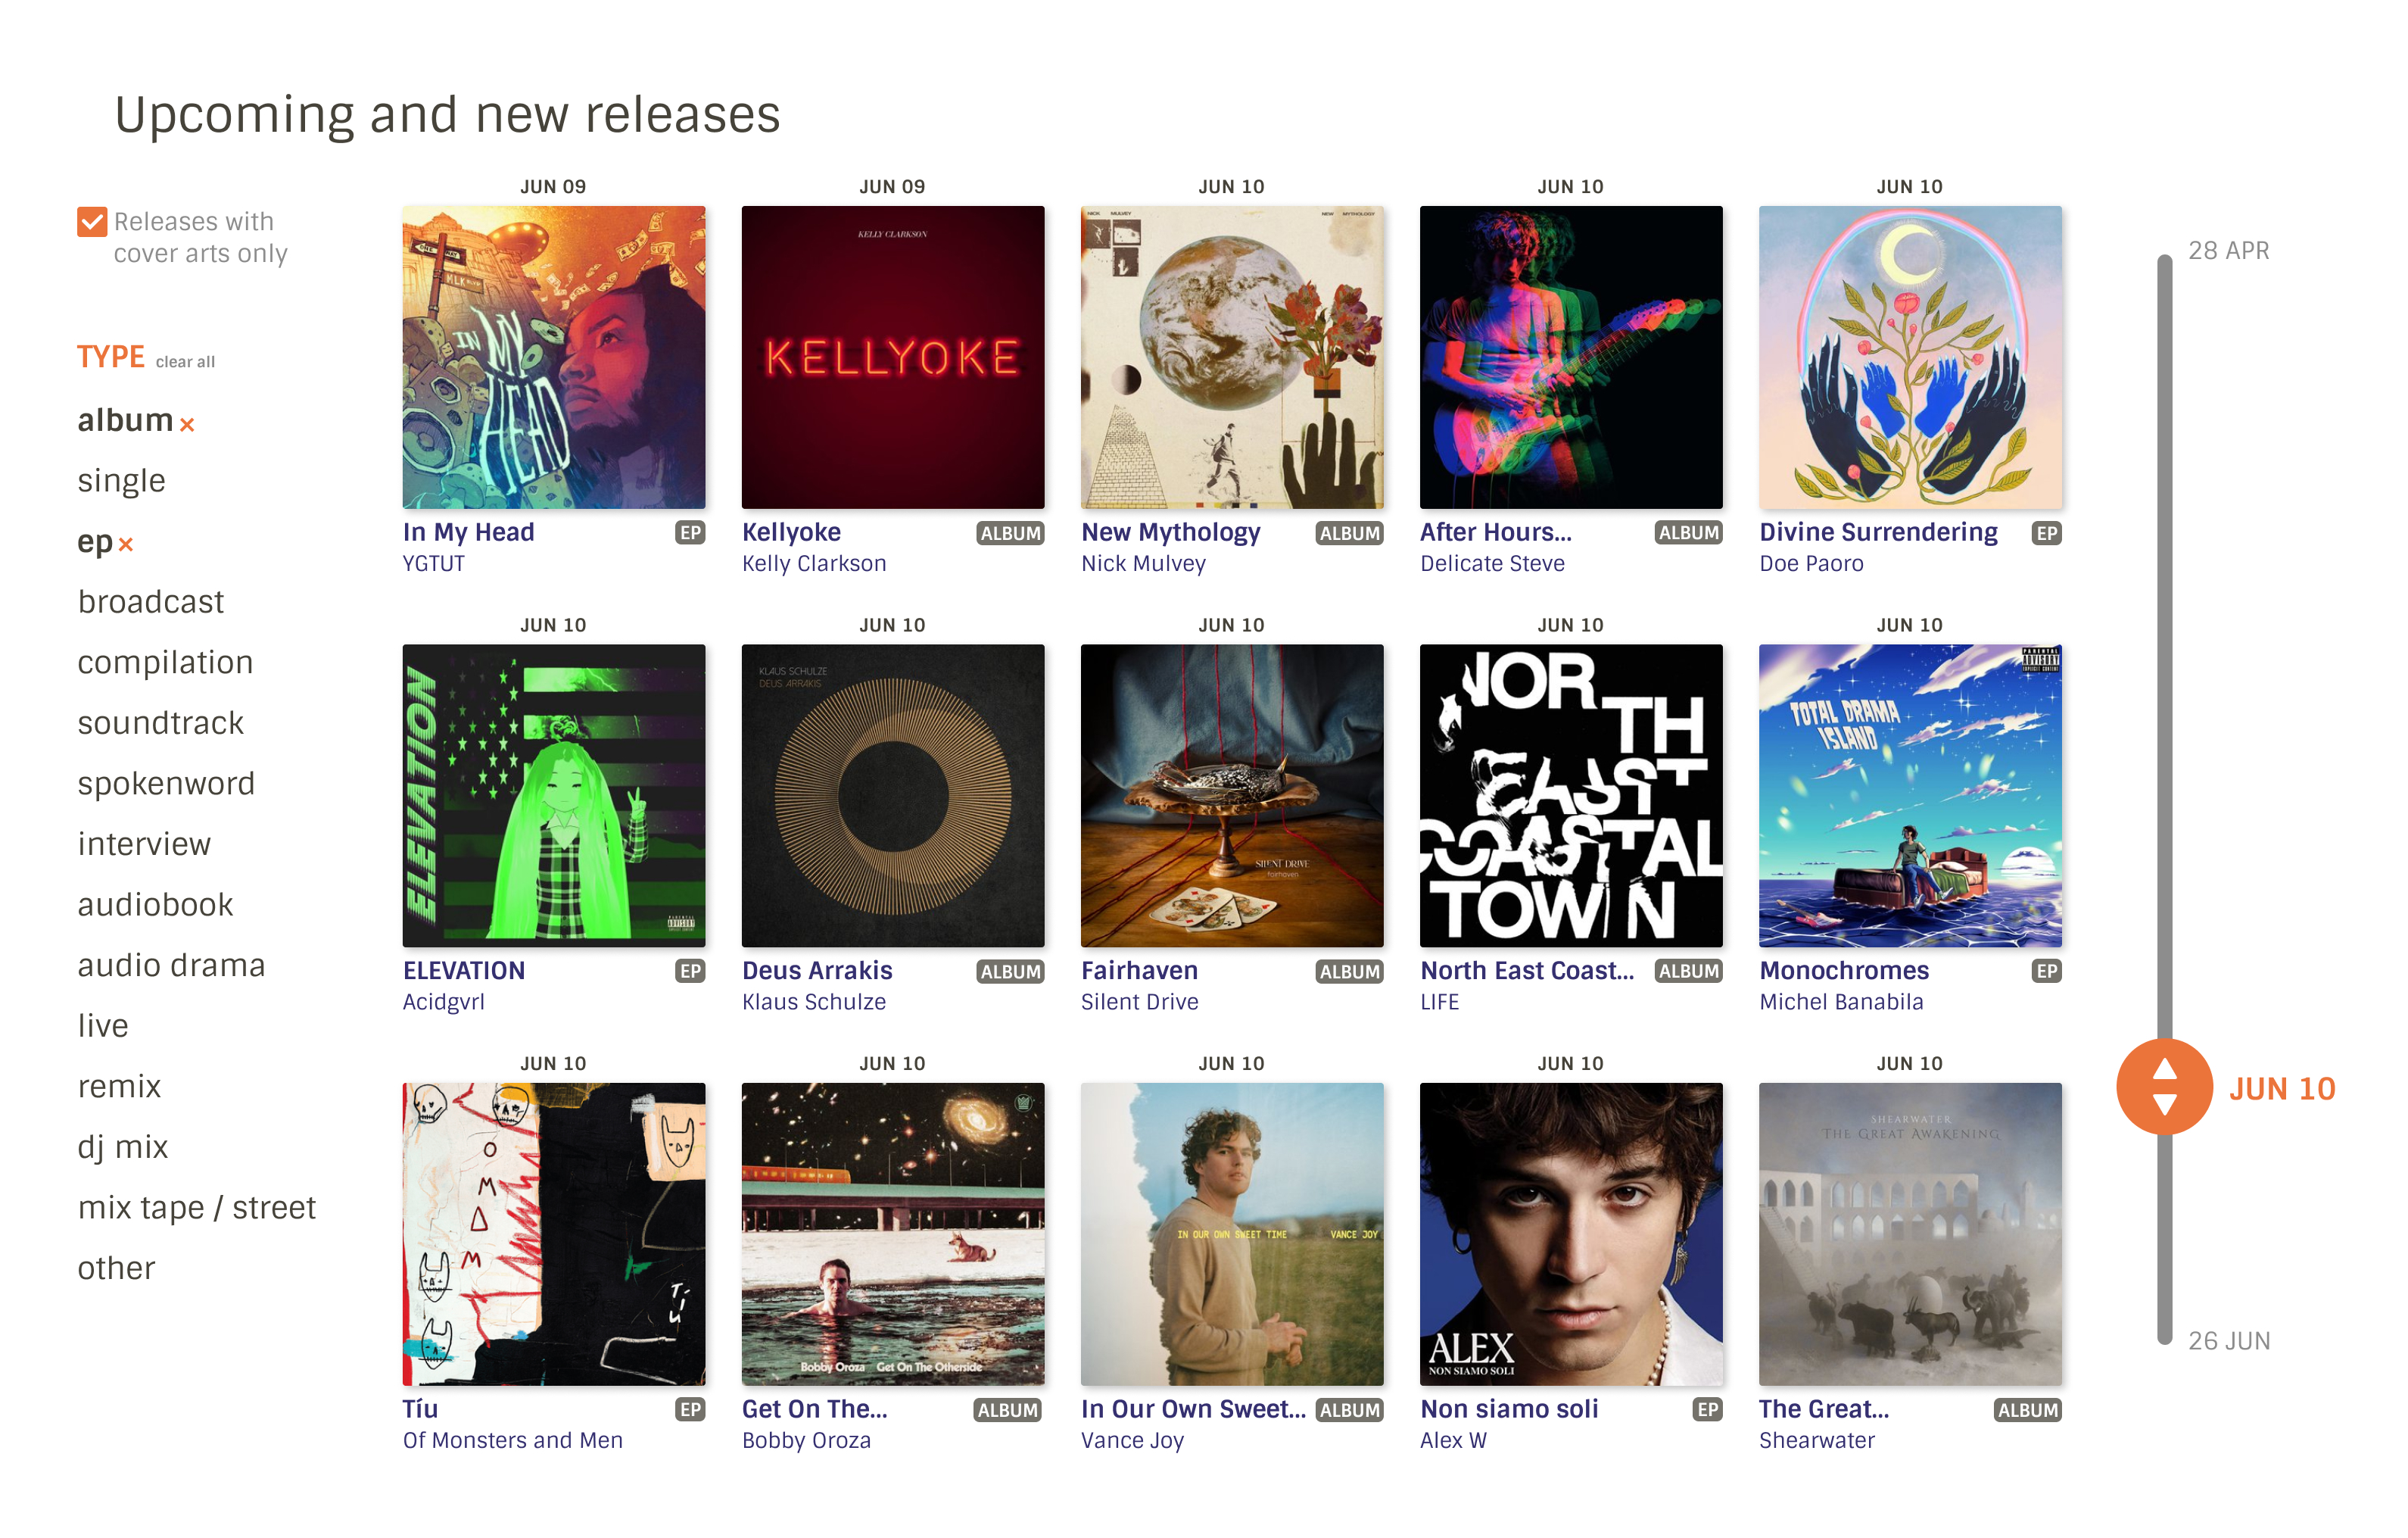Remove the ep filter with its x icon
This screenshot has height=1538, width=2408.
(126, 544)
